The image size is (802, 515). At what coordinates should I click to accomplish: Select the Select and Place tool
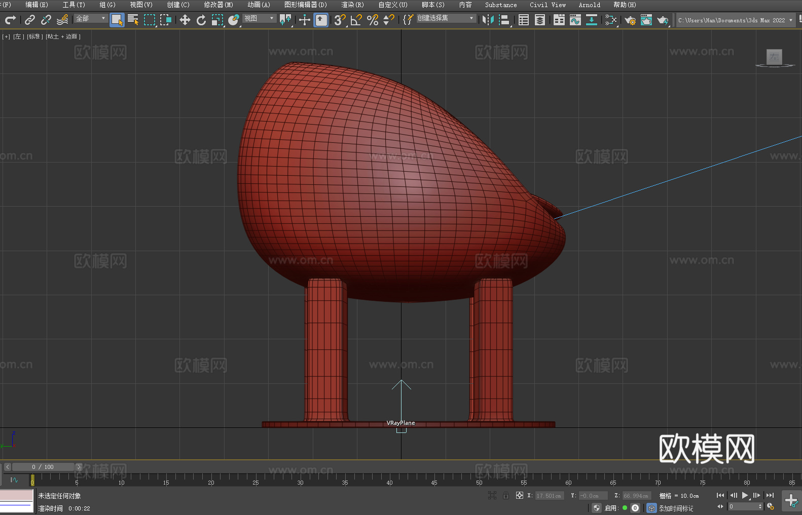coord(234,20)
